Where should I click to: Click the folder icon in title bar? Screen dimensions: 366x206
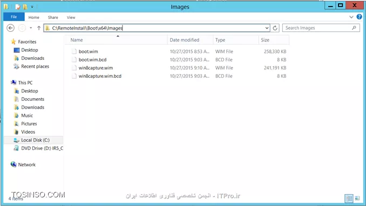click(6, 7)
